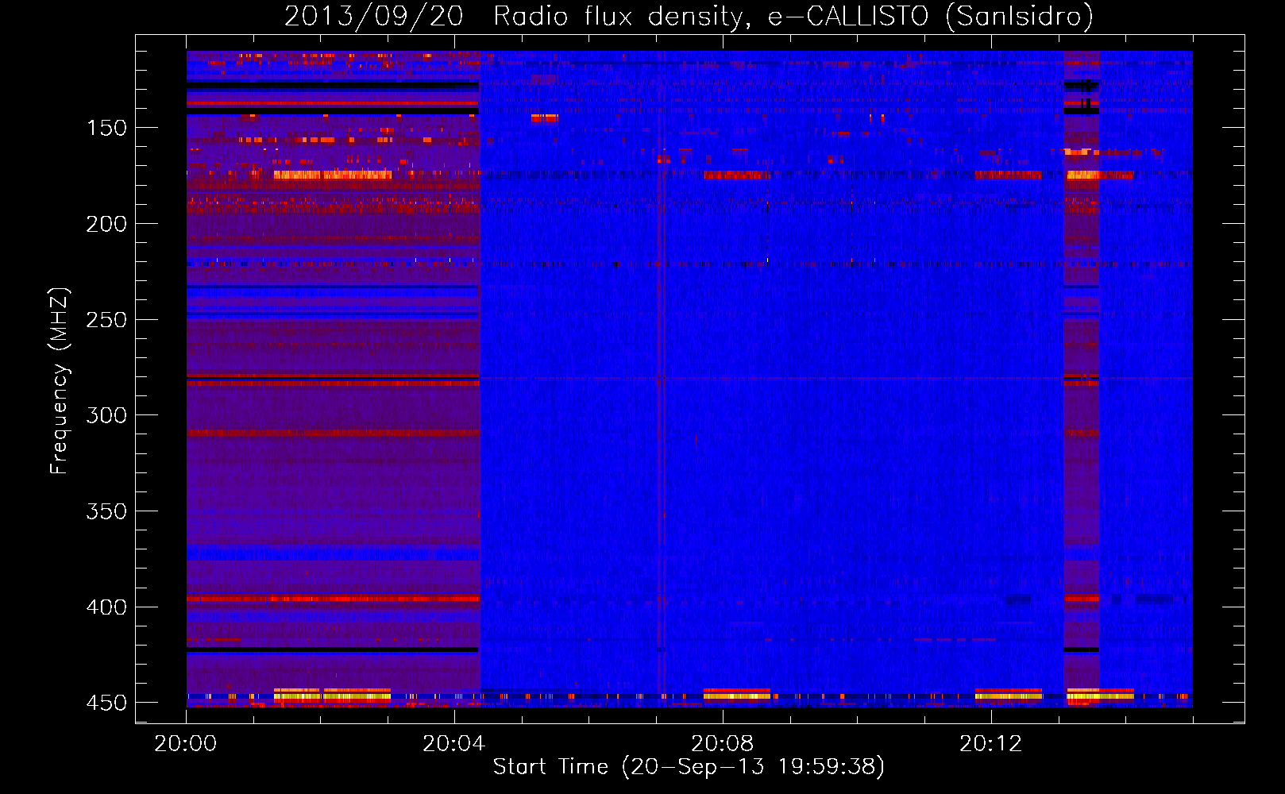Click the "Start Time (20-Sep-13 19:59:38)" label
The width and height of the screenshot is (1285, 794).
click(x=689, y=767)
